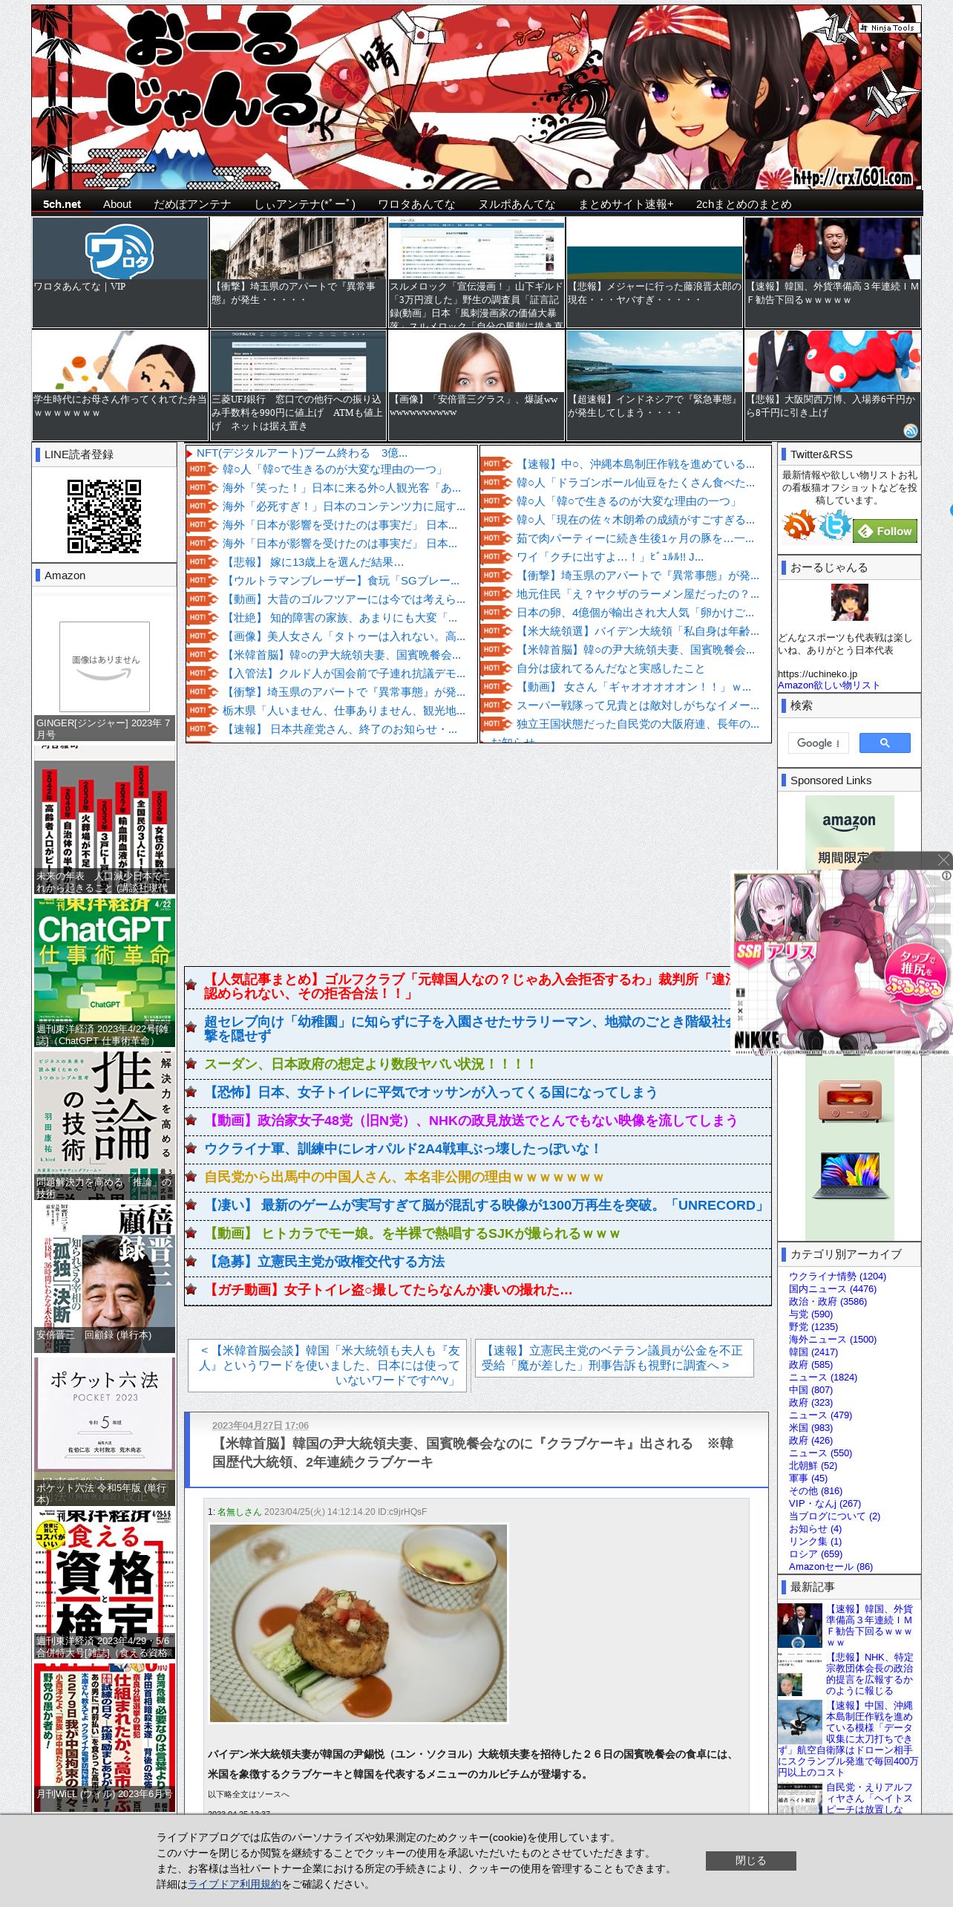This screenshot has width=953, height=1907.
Task: Click the green Feedly Follow button
Action: point(885,530)
